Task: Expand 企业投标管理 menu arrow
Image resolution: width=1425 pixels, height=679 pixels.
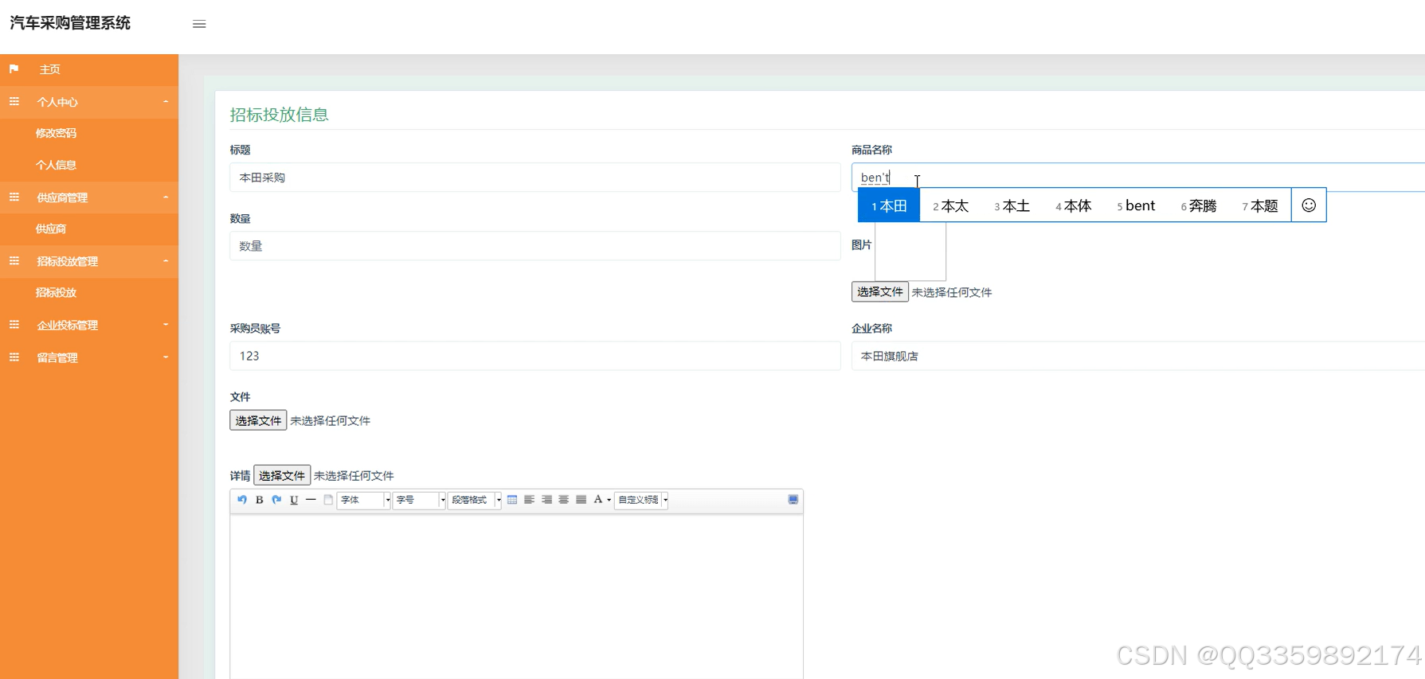Action: (x=166, y=325)
